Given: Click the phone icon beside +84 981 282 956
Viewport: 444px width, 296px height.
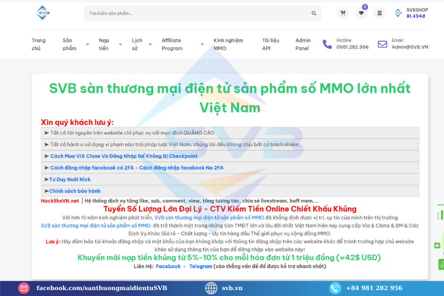Looking at the screenshot, I should pyautogui.click(x=335, y=288).
